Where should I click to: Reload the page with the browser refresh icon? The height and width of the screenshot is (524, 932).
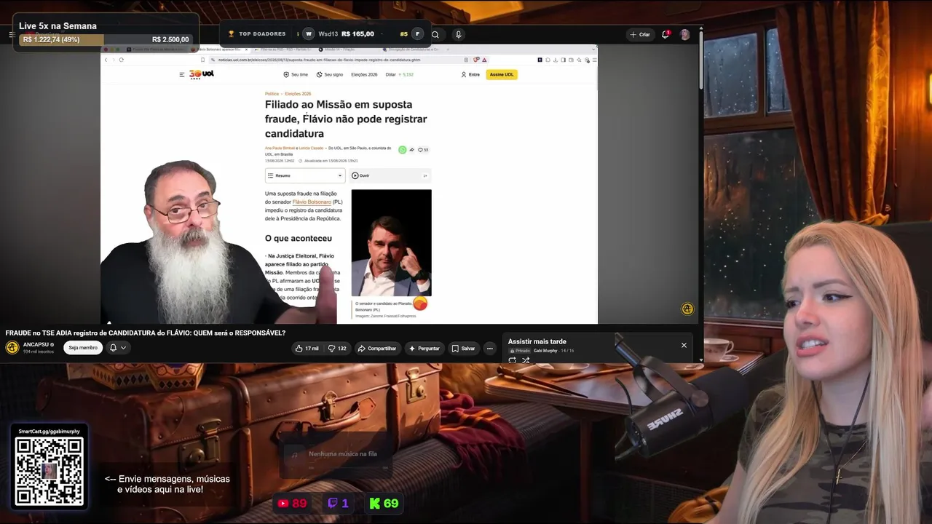click(121, 60)
